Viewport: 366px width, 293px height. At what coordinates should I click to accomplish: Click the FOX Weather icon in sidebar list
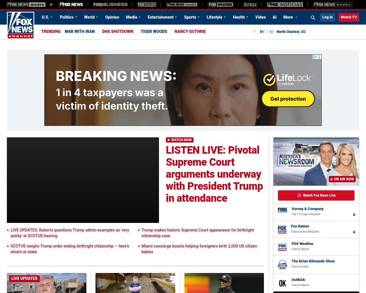pyautogui.click(x=282, y=247)
